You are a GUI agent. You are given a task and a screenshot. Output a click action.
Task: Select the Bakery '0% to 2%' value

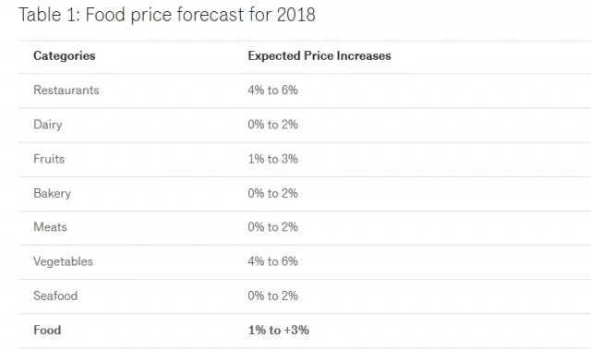tap(273, 193)
